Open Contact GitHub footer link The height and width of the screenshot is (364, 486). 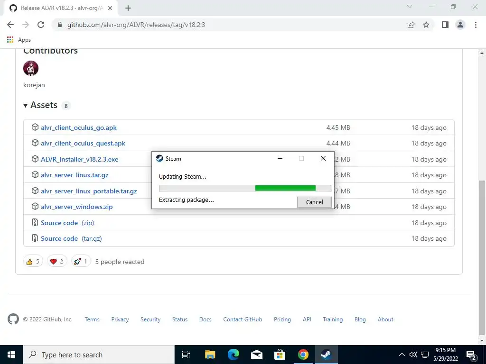pos(243,319)
